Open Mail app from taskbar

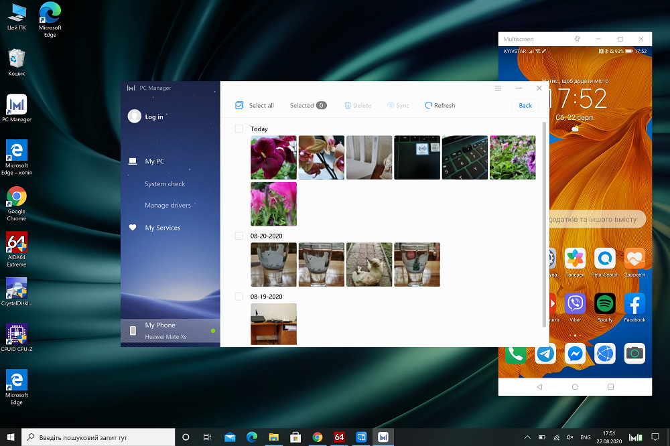[x=230, y=437]
